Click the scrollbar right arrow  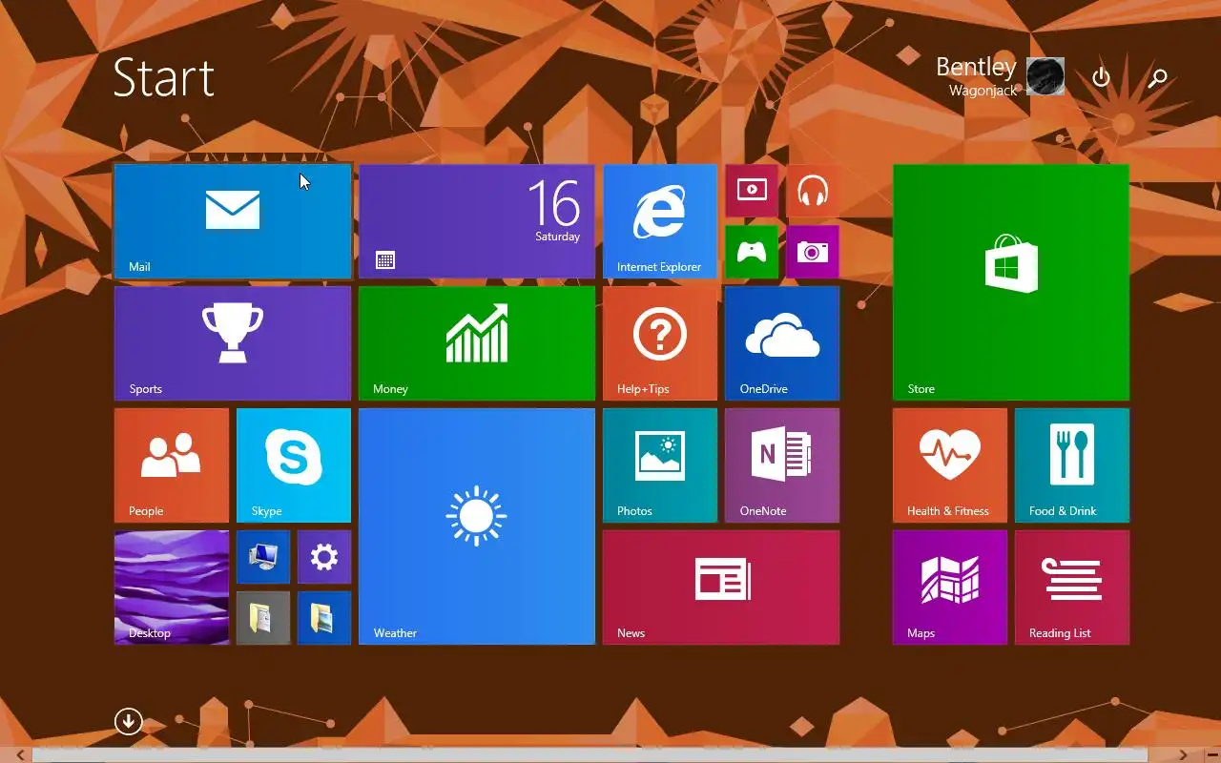tap(1183, 754)
